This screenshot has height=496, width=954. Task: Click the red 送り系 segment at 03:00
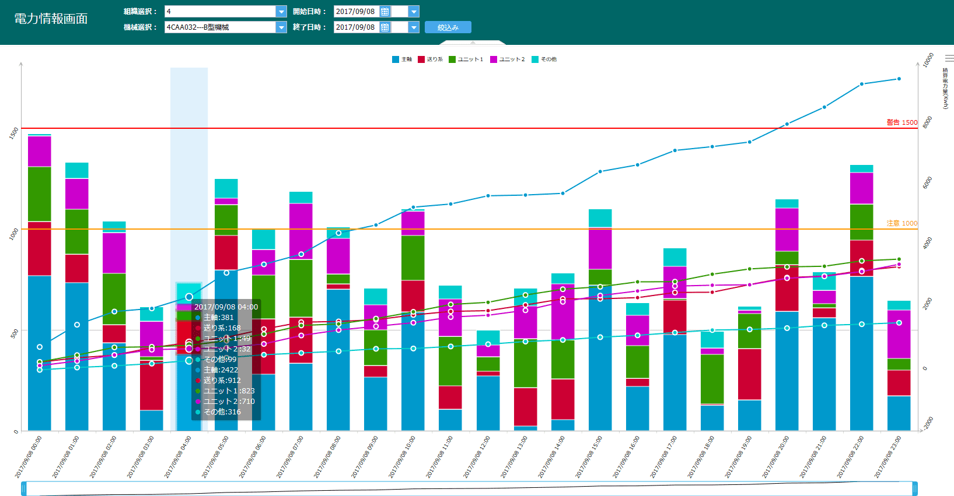pos(152,385)
